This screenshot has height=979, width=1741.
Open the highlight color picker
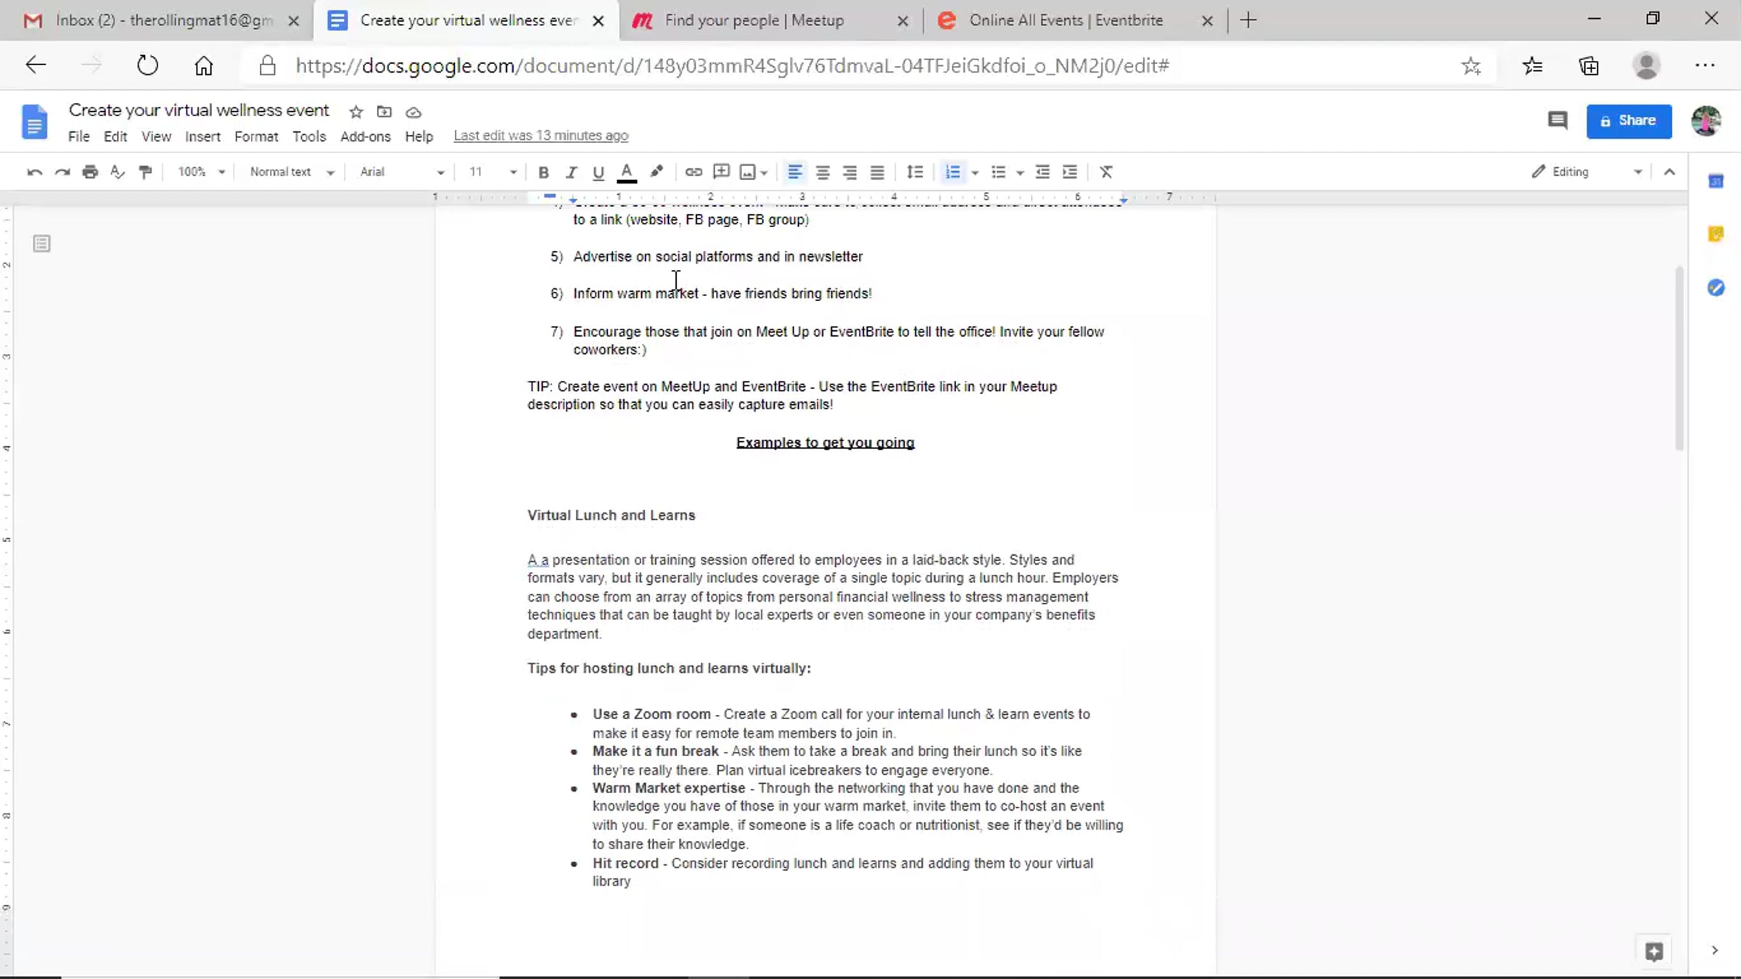coord(656,172)
